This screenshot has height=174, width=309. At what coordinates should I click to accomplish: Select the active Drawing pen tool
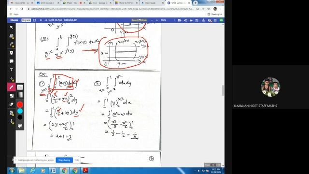tap(12, 87)
